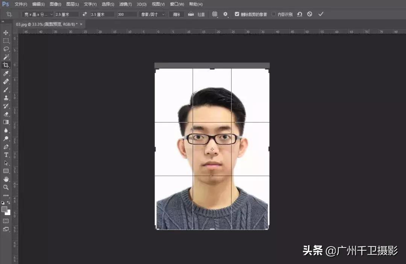
Task: Select the Hand tool
Action: [x=6, y=179]
